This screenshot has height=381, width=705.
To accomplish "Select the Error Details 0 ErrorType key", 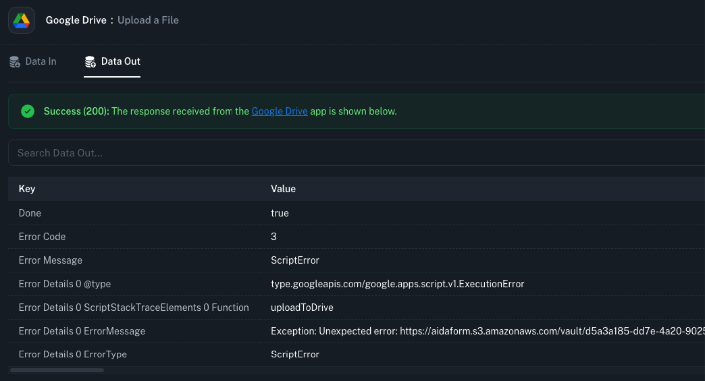I will coord(73,354).
